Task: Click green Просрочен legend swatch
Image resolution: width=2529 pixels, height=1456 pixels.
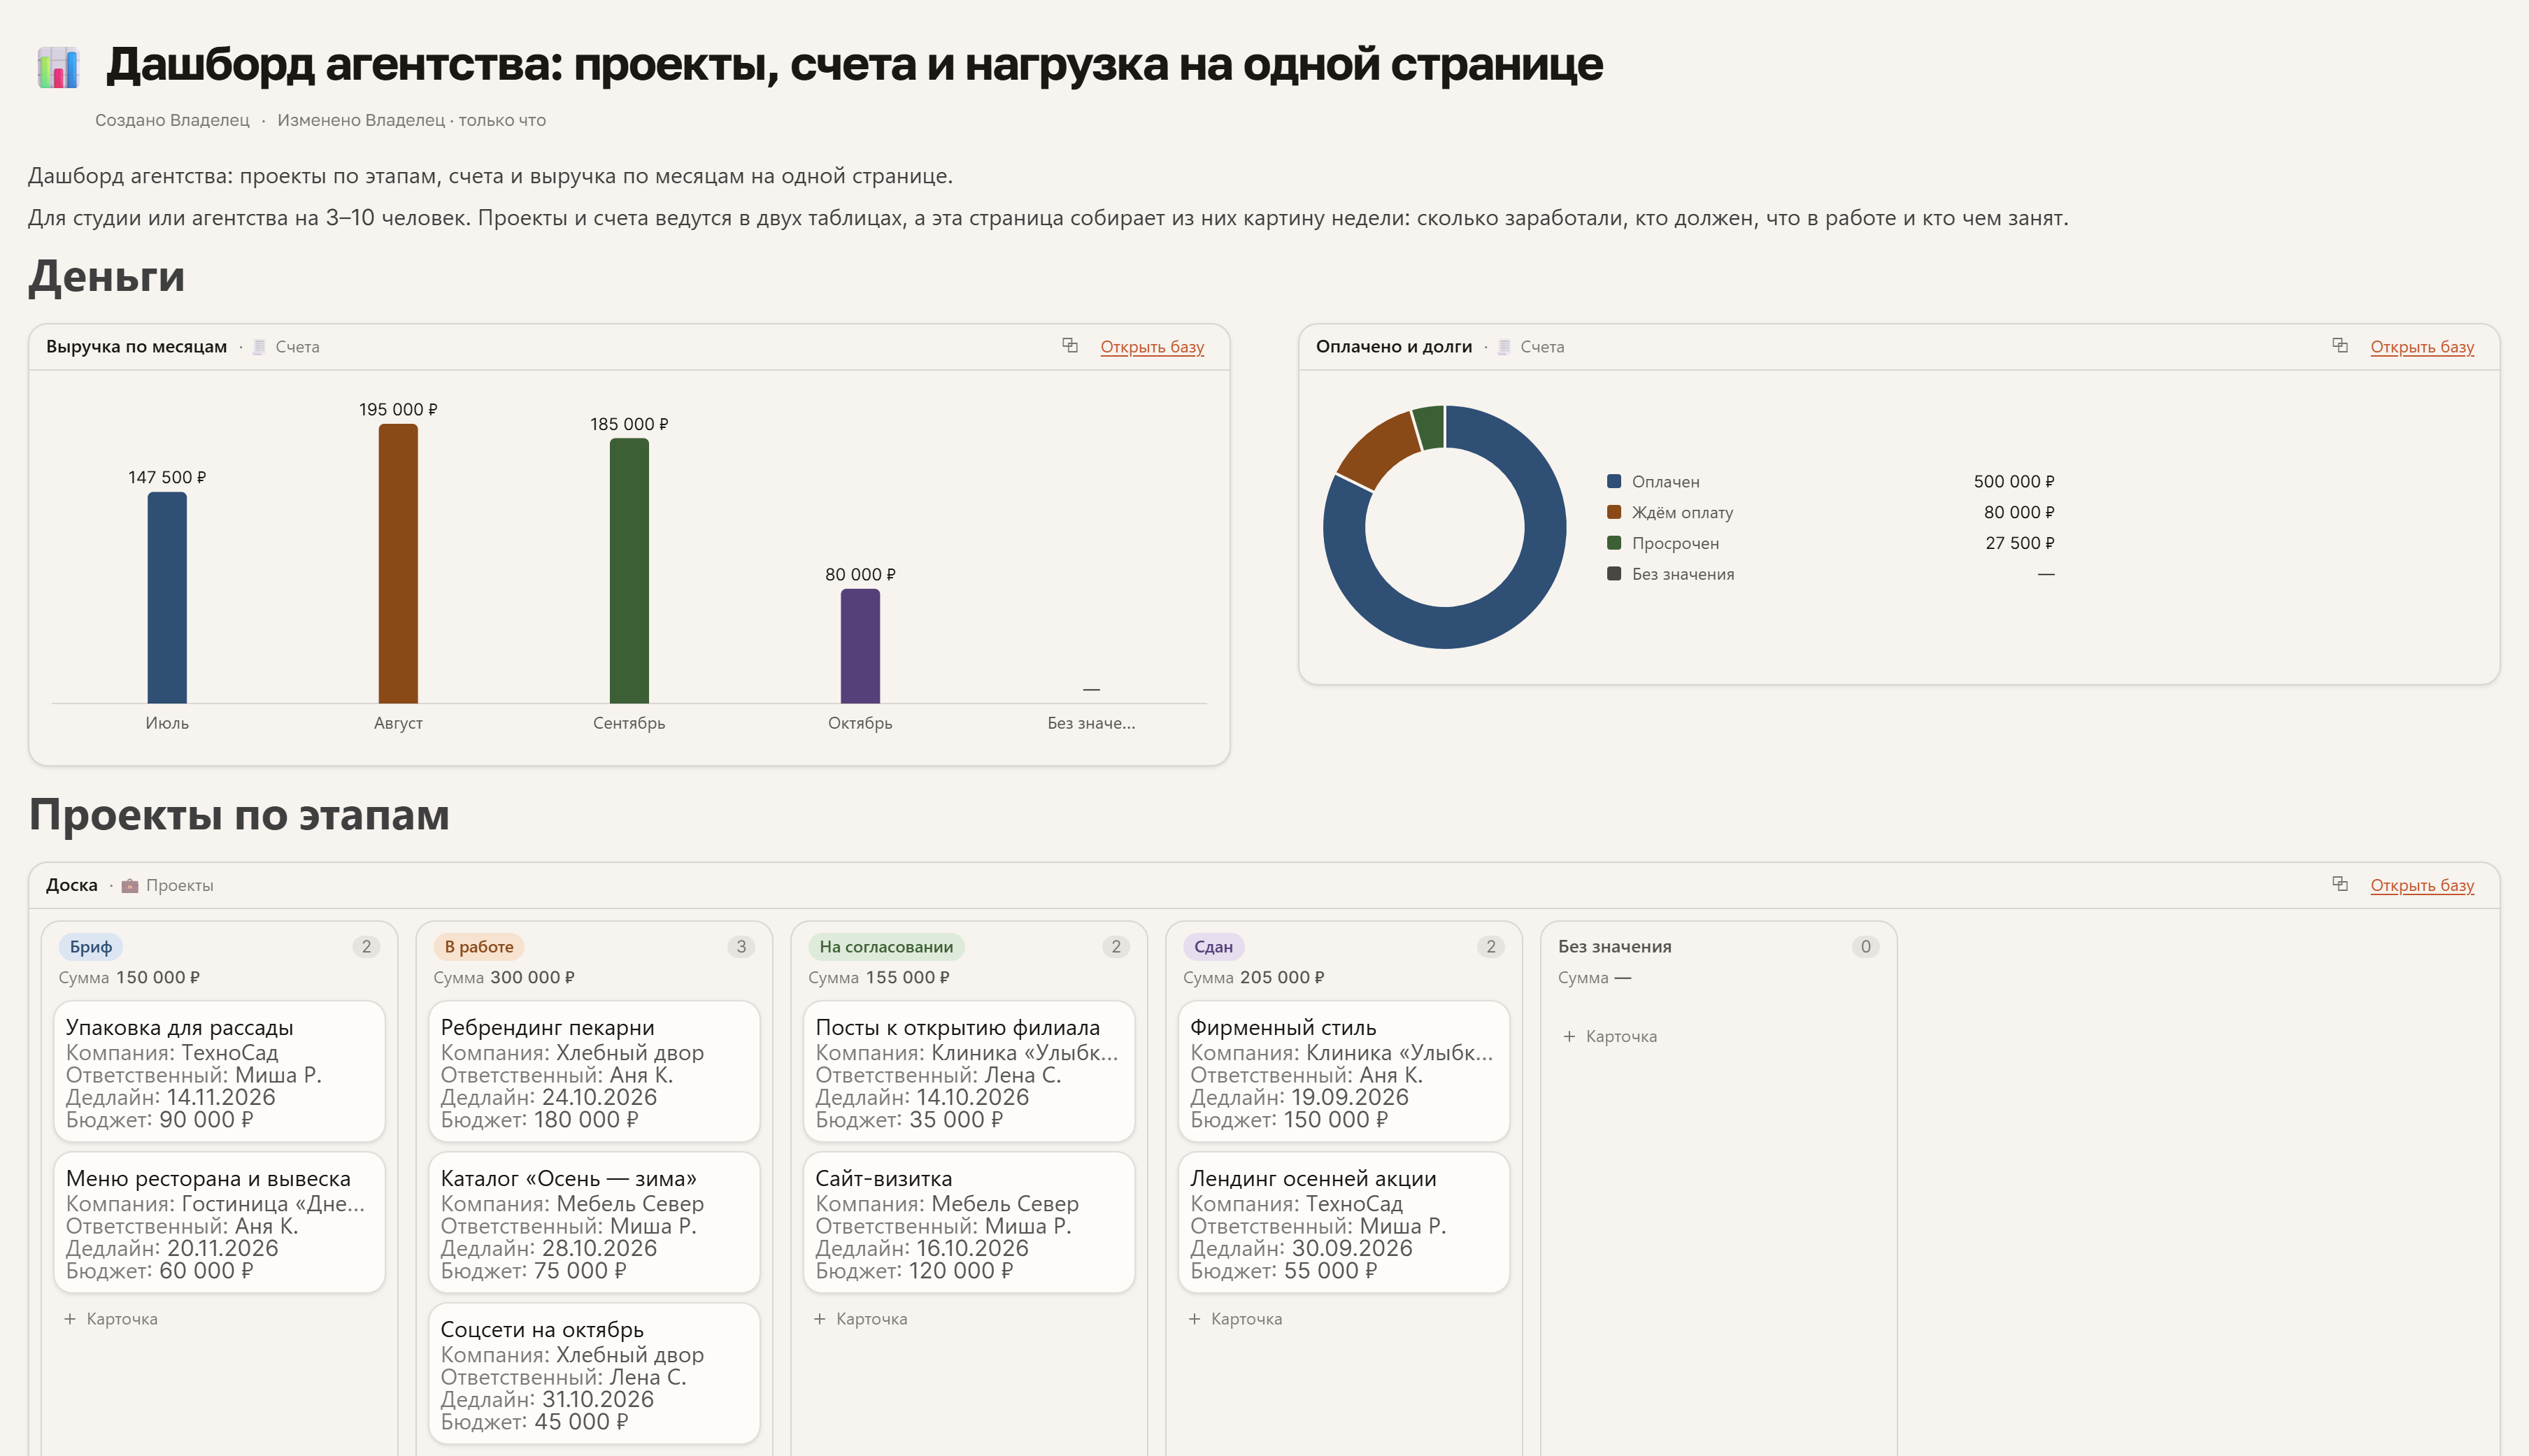Action: tap(1614, 543)
